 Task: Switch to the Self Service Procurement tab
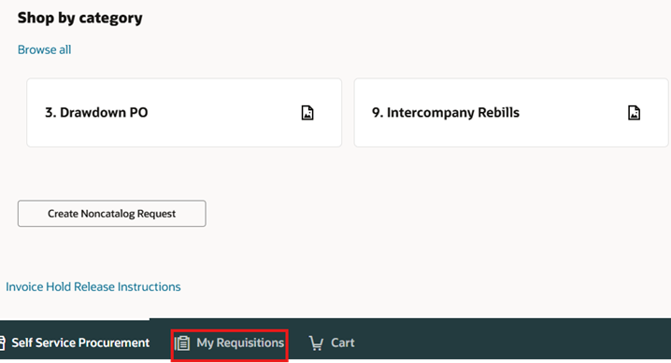tap(75, 342)
